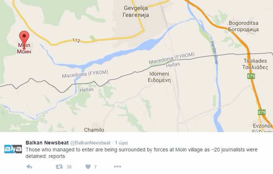Screen dimensions: 273x174
Task: Click the Idomeni town label
Action: tap(159, 77)
